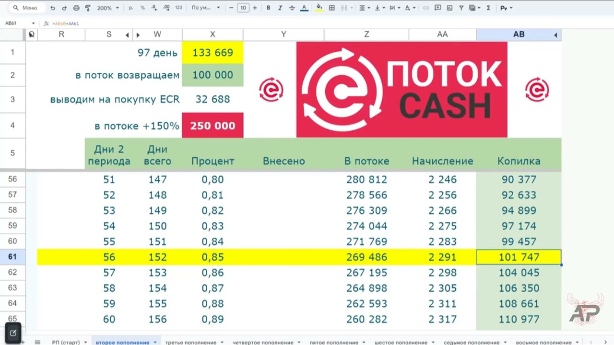Image resolution: width=614 pixels, height=345 pixels.
Task: Open the filter views dropdown
Action: [x=474, y=8]
